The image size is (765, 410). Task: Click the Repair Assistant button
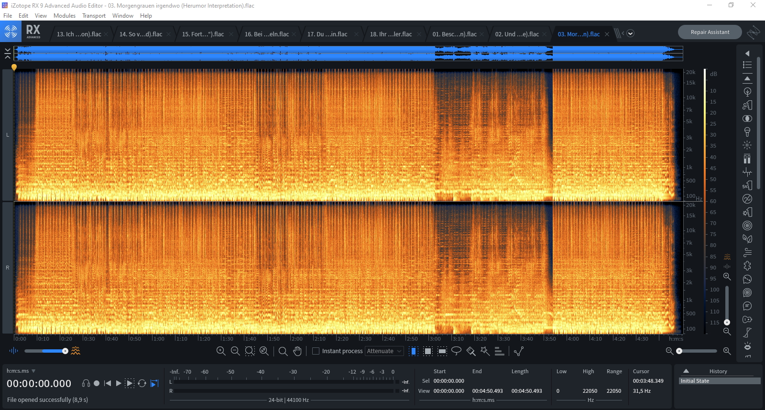point(710,32)
